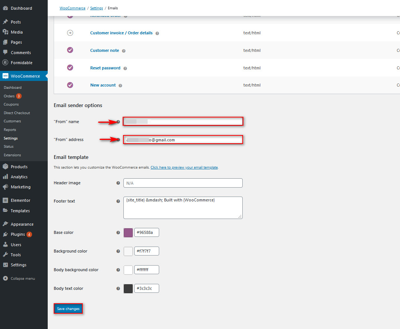Click help icon for Header image

click(x=118, y=183)
